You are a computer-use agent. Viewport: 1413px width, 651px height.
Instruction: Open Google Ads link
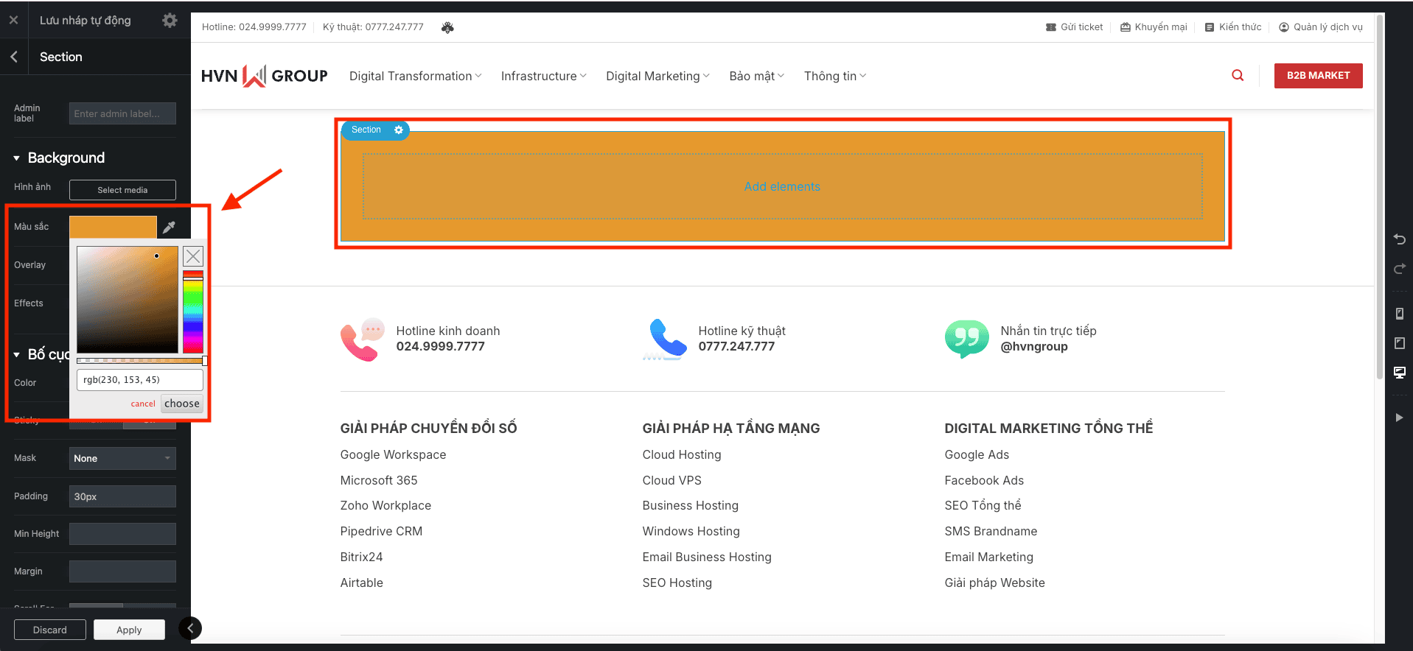[977, 455]
